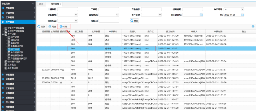
Task: Sort by the 审核时间 column header
Action: point(218,31)
